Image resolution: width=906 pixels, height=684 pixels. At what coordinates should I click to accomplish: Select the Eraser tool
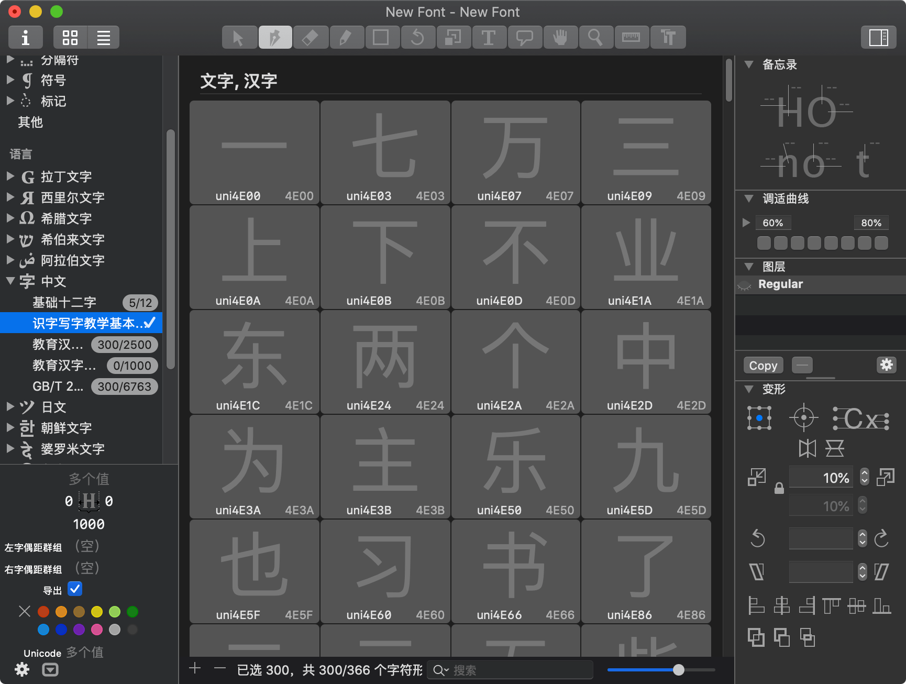[x=311, y=37]
